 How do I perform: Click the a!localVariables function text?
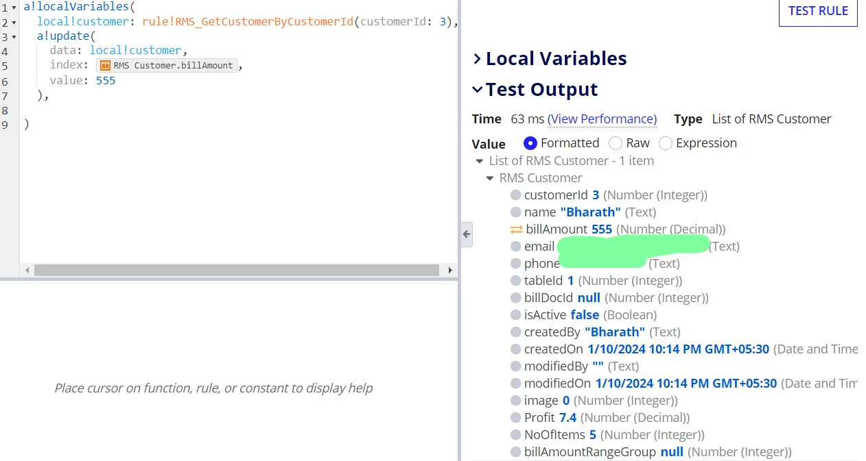click(x=77, y=7)
